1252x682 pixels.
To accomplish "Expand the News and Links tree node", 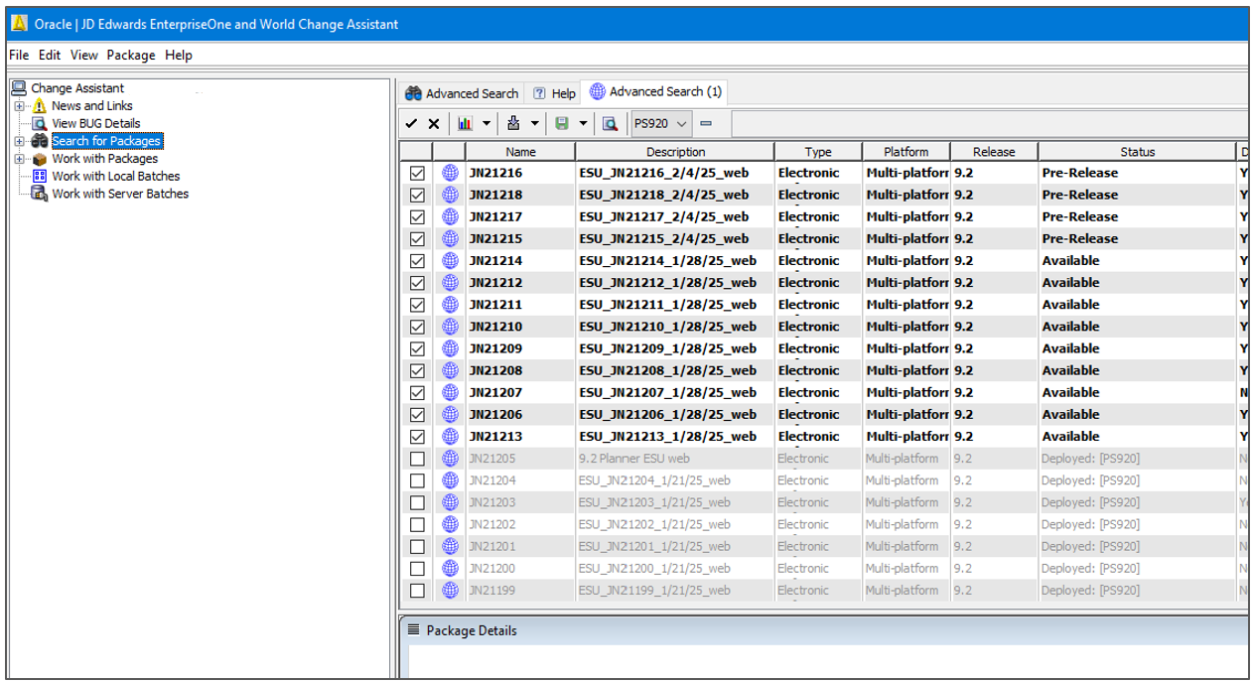I will (x=21, y=105).
